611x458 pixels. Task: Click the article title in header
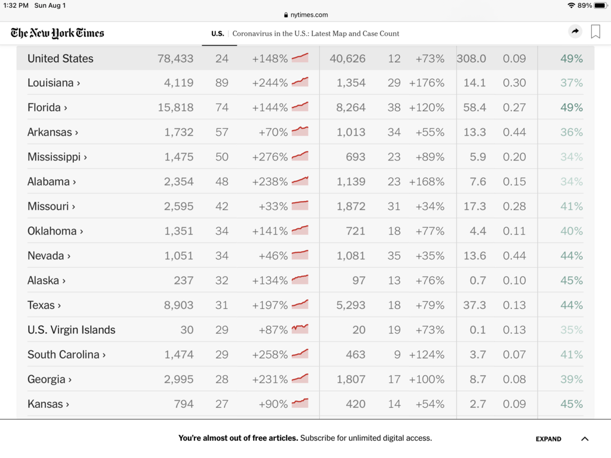316,33
